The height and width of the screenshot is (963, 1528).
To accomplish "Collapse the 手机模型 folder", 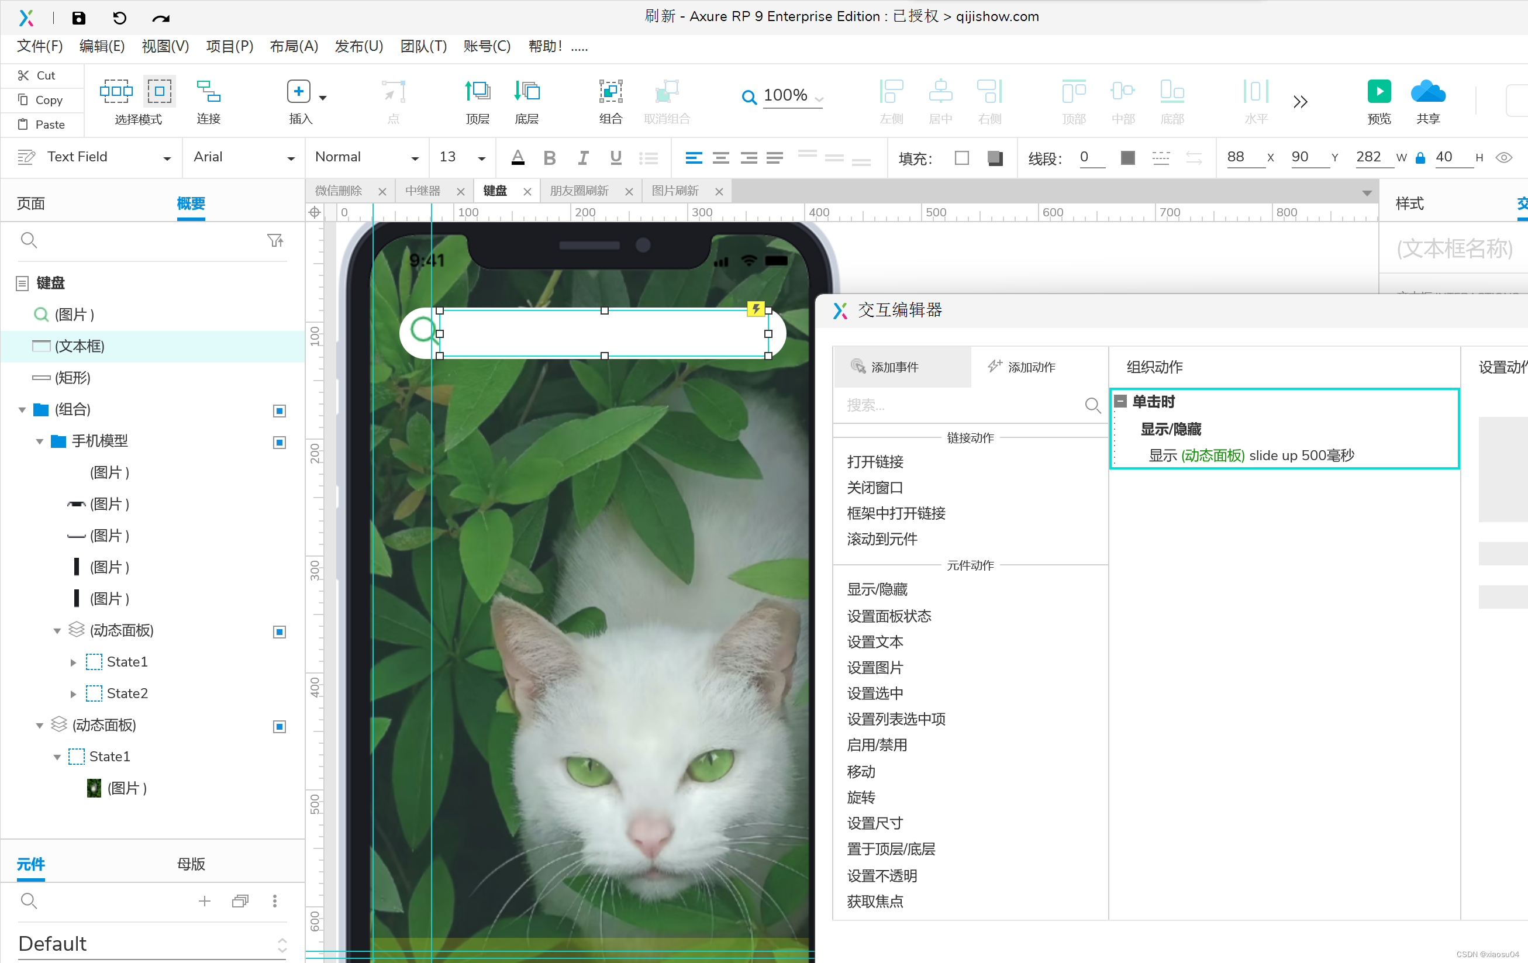I will [x=40, y=441].
